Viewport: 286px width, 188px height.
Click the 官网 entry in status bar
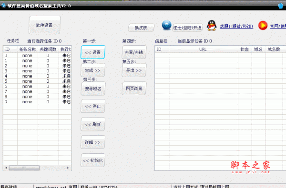[x=56, y=187]
